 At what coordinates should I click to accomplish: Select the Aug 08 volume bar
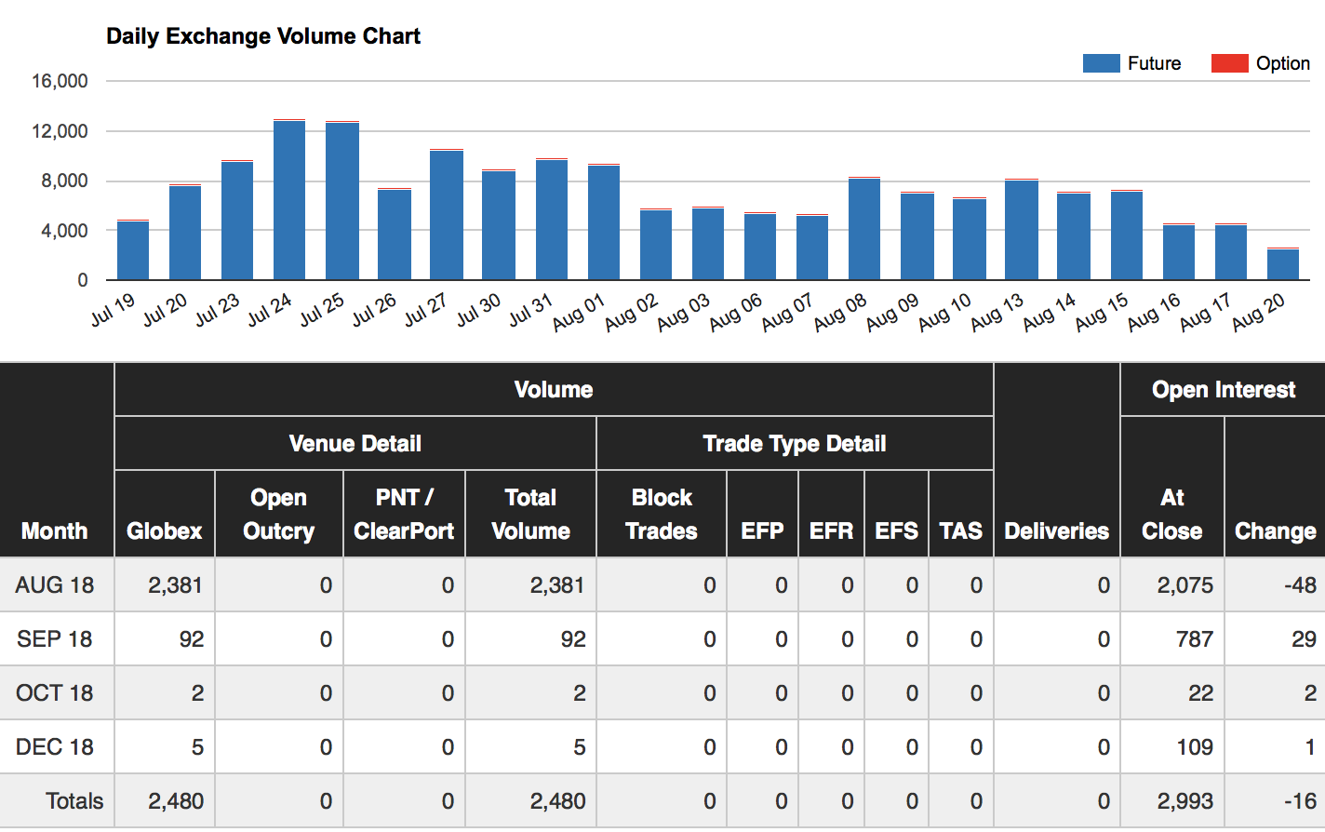coord(864,228)
